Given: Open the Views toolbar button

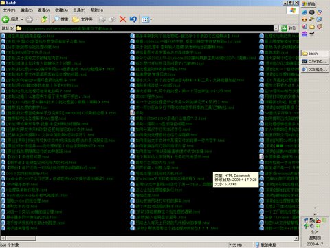Looking at the screenshot, I should pyautogui.click(x=145, y=19).
